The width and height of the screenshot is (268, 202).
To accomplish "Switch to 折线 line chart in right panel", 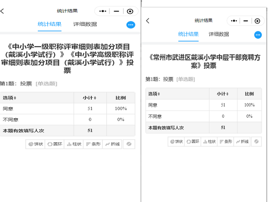I will [242, 141].
